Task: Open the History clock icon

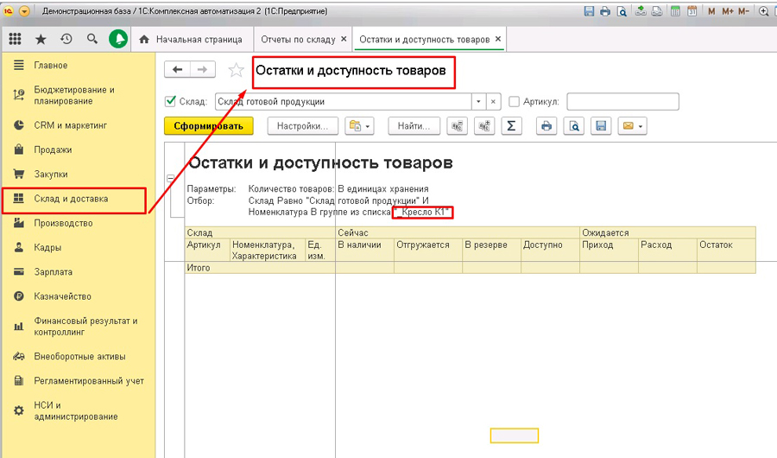Action: point(66,39)
